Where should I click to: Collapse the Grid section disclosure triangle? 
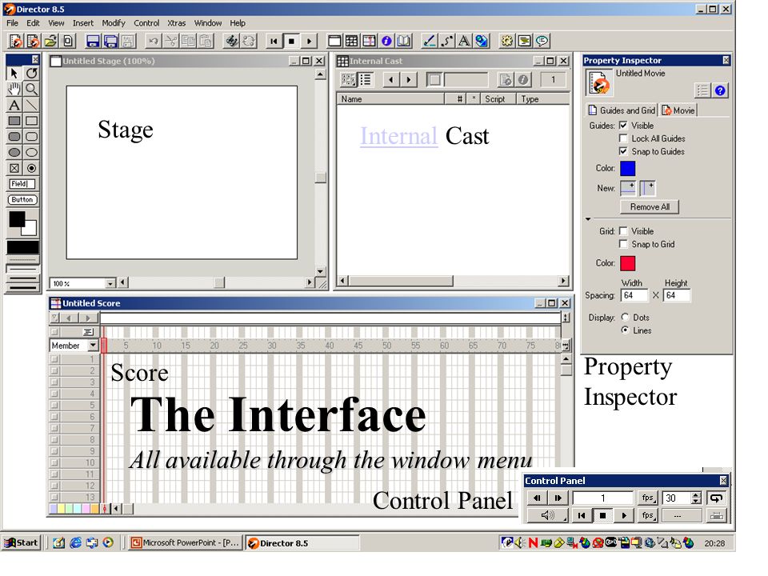588,219
